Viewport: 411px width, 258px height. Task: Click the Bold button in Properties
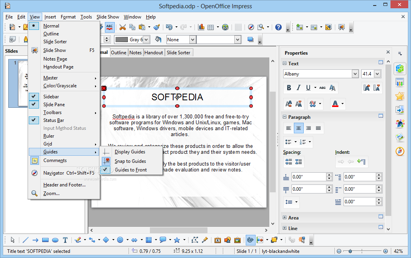(x=289, y=88)
